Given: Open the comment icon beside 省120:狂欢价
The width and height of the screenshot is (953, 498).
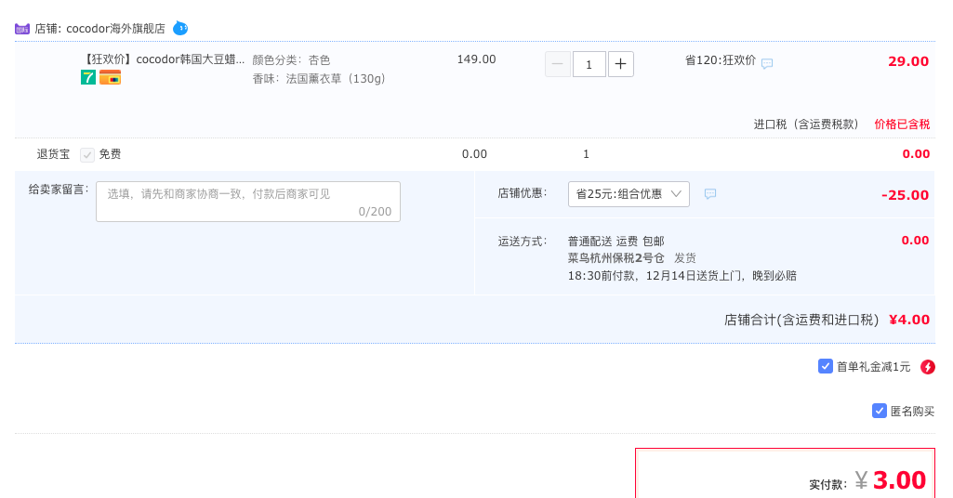Looking at the screenshot, I should [767, 63].
